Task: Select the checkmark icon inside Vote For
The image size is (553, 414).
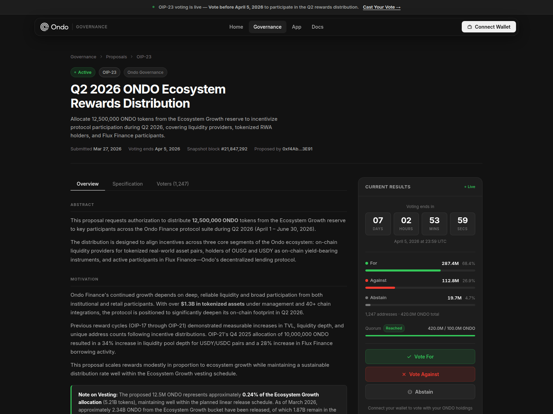Action: pyautogui.click(x=410, y=357)
